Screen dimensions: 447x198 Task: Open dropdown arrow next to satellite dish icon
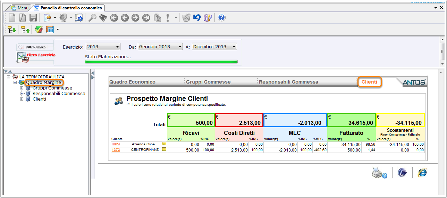click(71, 18)
